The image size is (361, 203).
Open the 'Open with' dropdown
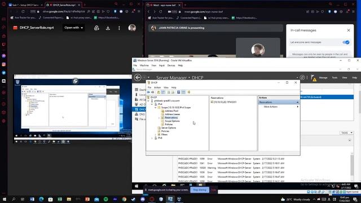pos(73,28)
